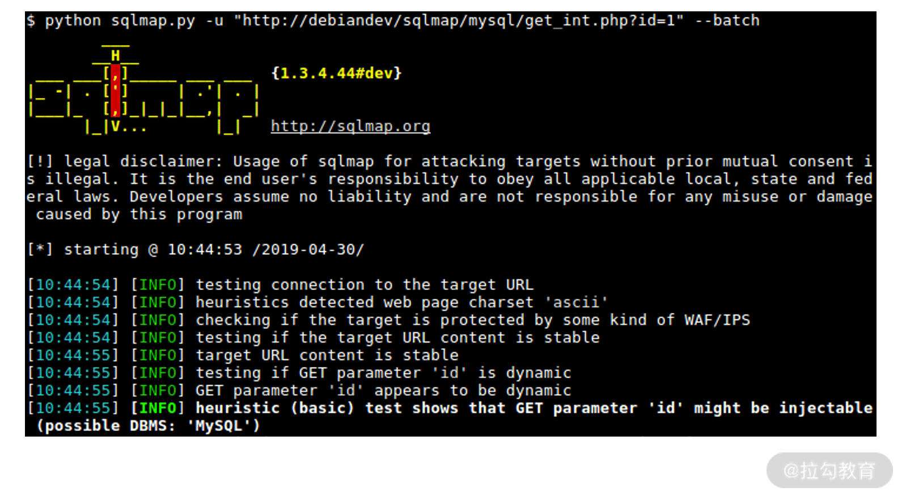This screenshot has height=500, width=906.
Task: Click the [*] starting marker
Action: tap(40, 250)
